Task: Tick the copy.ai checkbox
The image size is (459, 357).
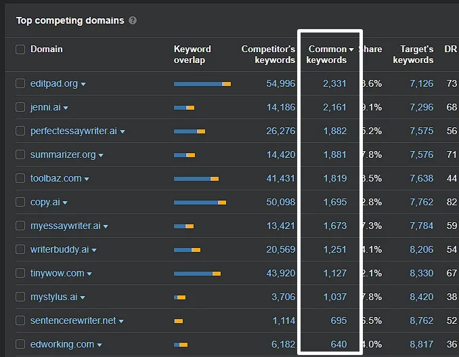Action: pos(20,202)
